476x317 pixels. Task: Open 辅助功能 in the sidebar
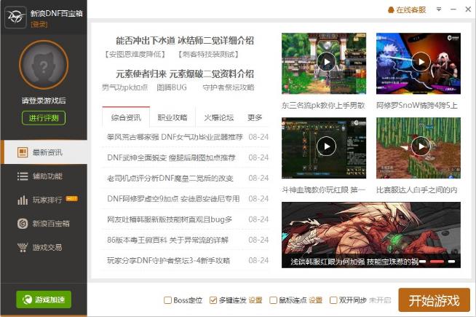coord(44,176)
